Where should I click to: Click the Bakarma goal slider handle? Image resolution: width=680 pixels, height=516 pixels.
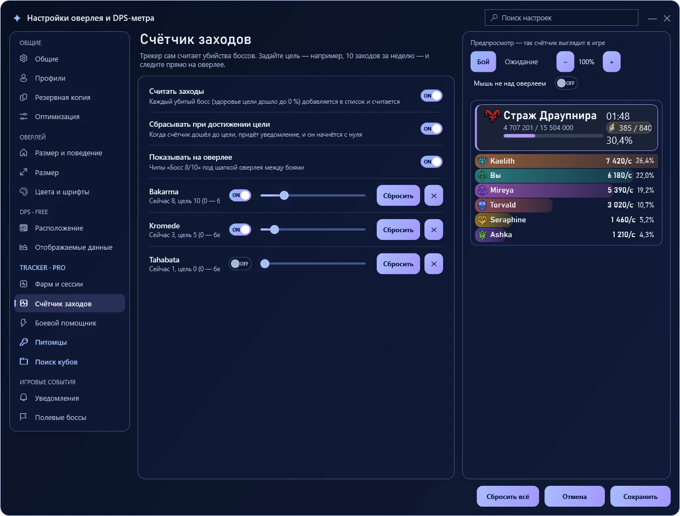(284, 195)
